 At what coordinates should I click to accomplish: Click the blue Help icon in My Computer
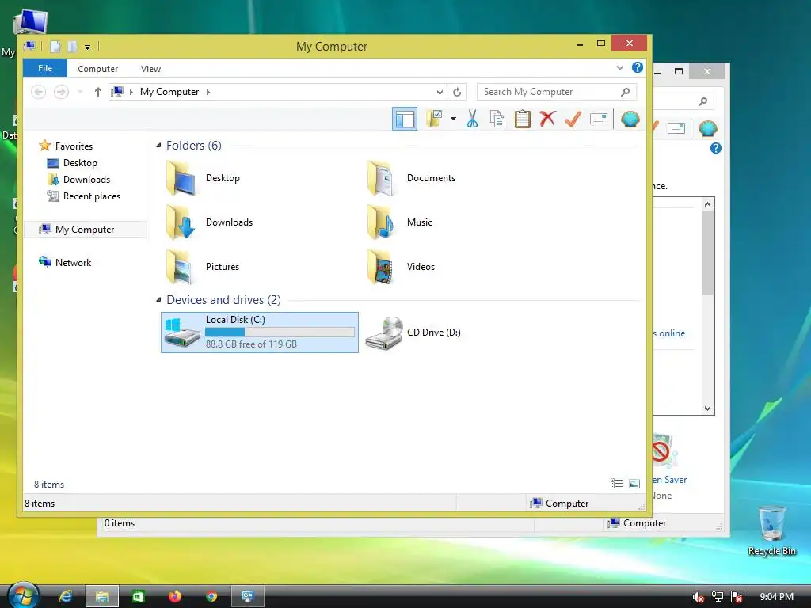pyautogui.click(x=638, y=68)
